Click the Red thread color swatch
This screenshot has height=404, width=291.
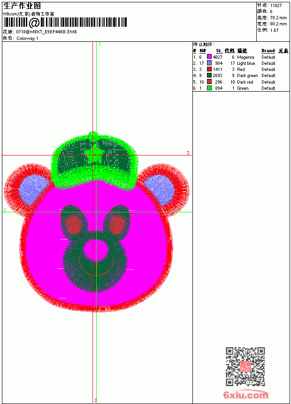tap(209, 70)
